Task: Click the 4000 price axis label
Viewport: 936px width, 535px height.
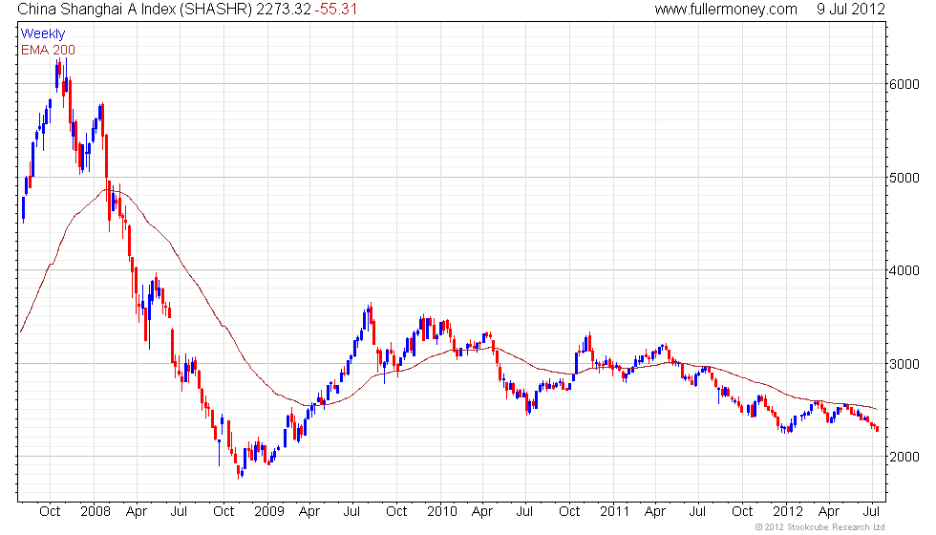Action: 904,270
